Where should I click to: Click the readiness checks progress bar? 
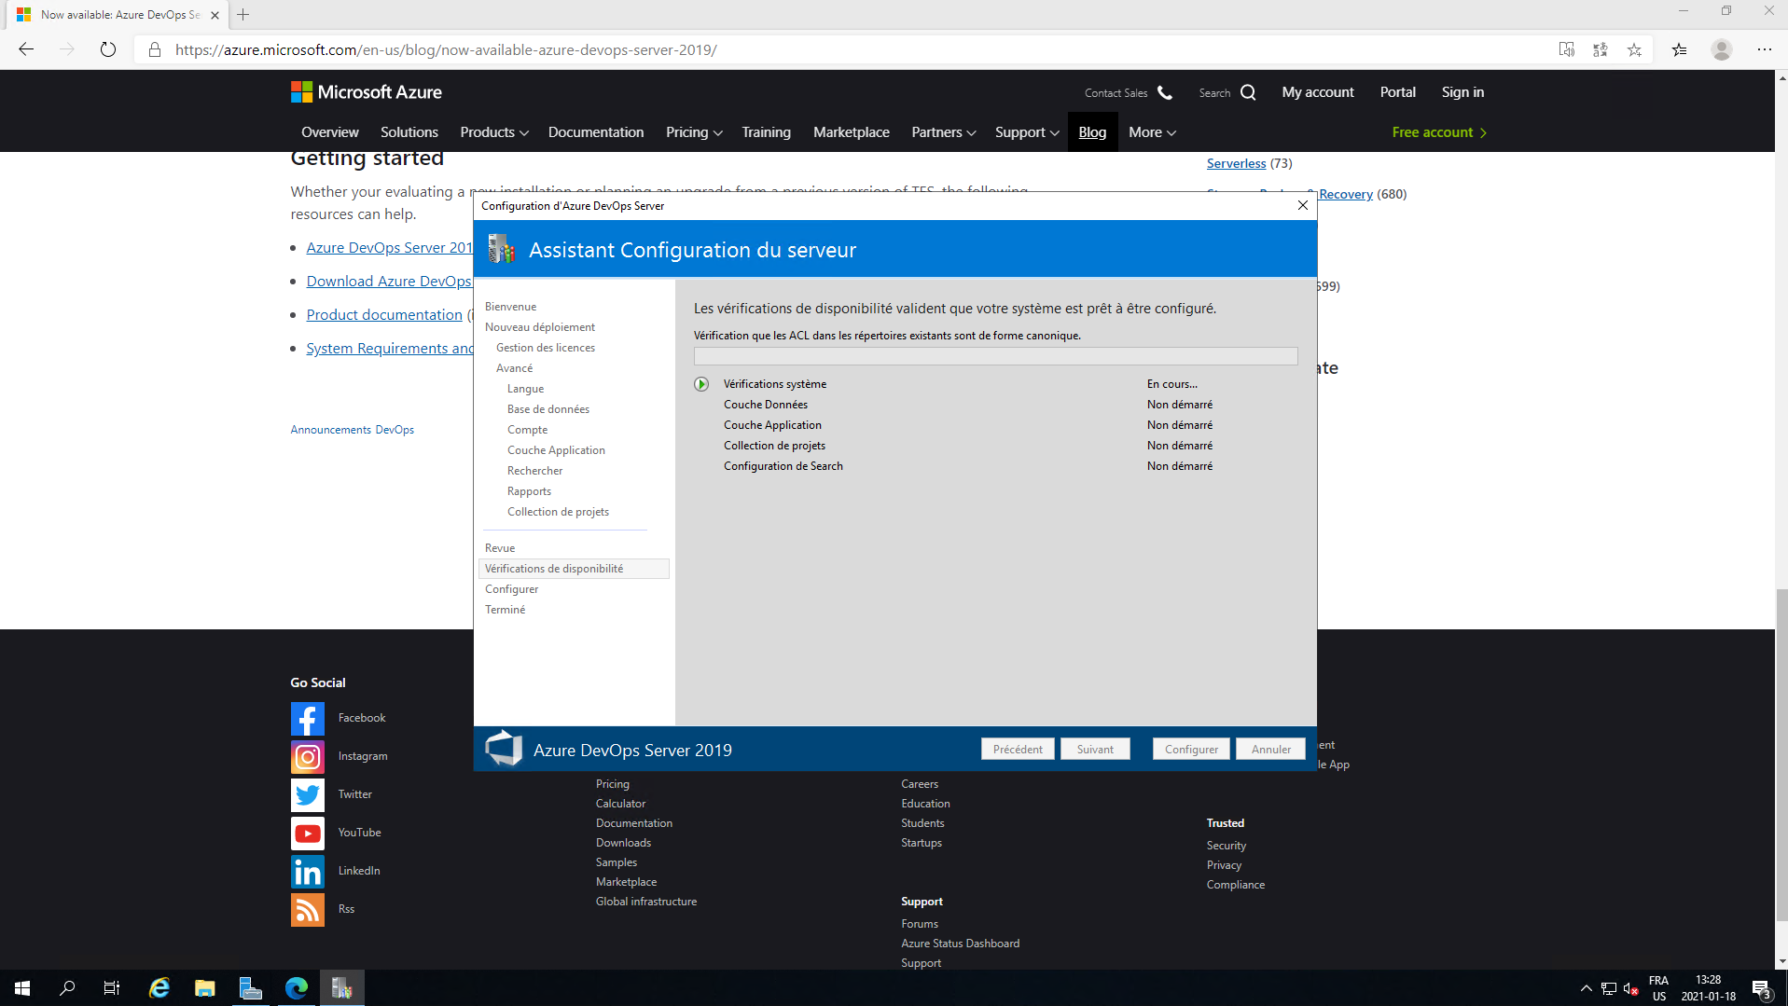click(x=995, y=356)
